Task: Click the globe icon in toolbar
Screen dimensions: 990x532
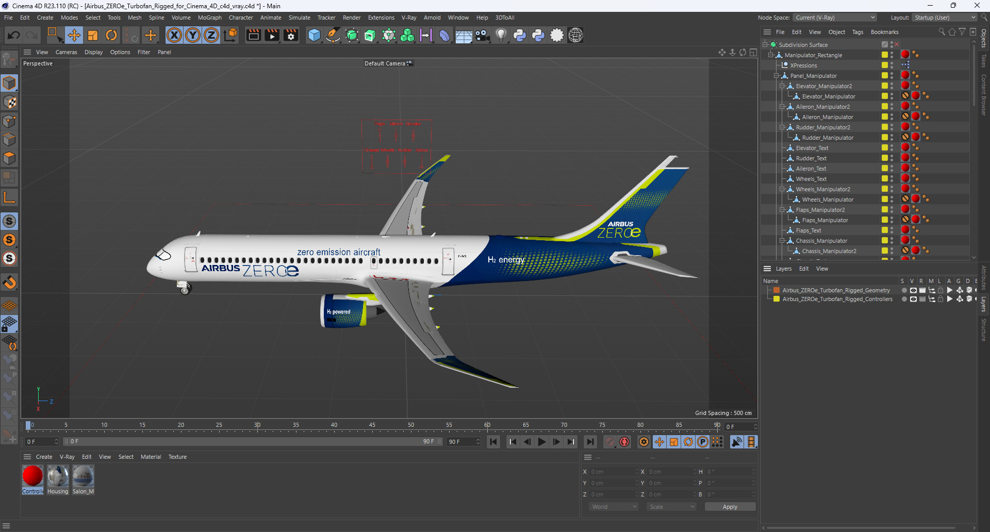Action: 575,35
